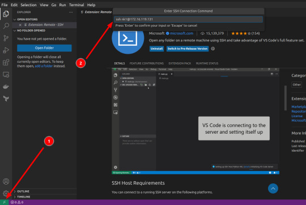Open the leaf-shaped extension view
306x205 pixels.
6,99
